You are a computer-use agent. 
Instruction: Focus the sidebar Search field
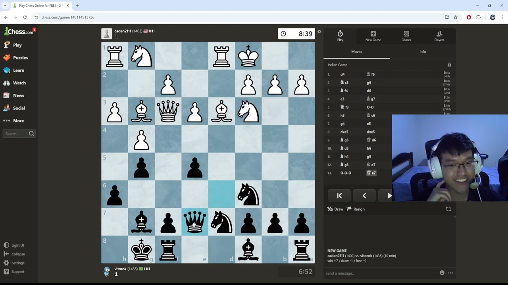[19, 134]
